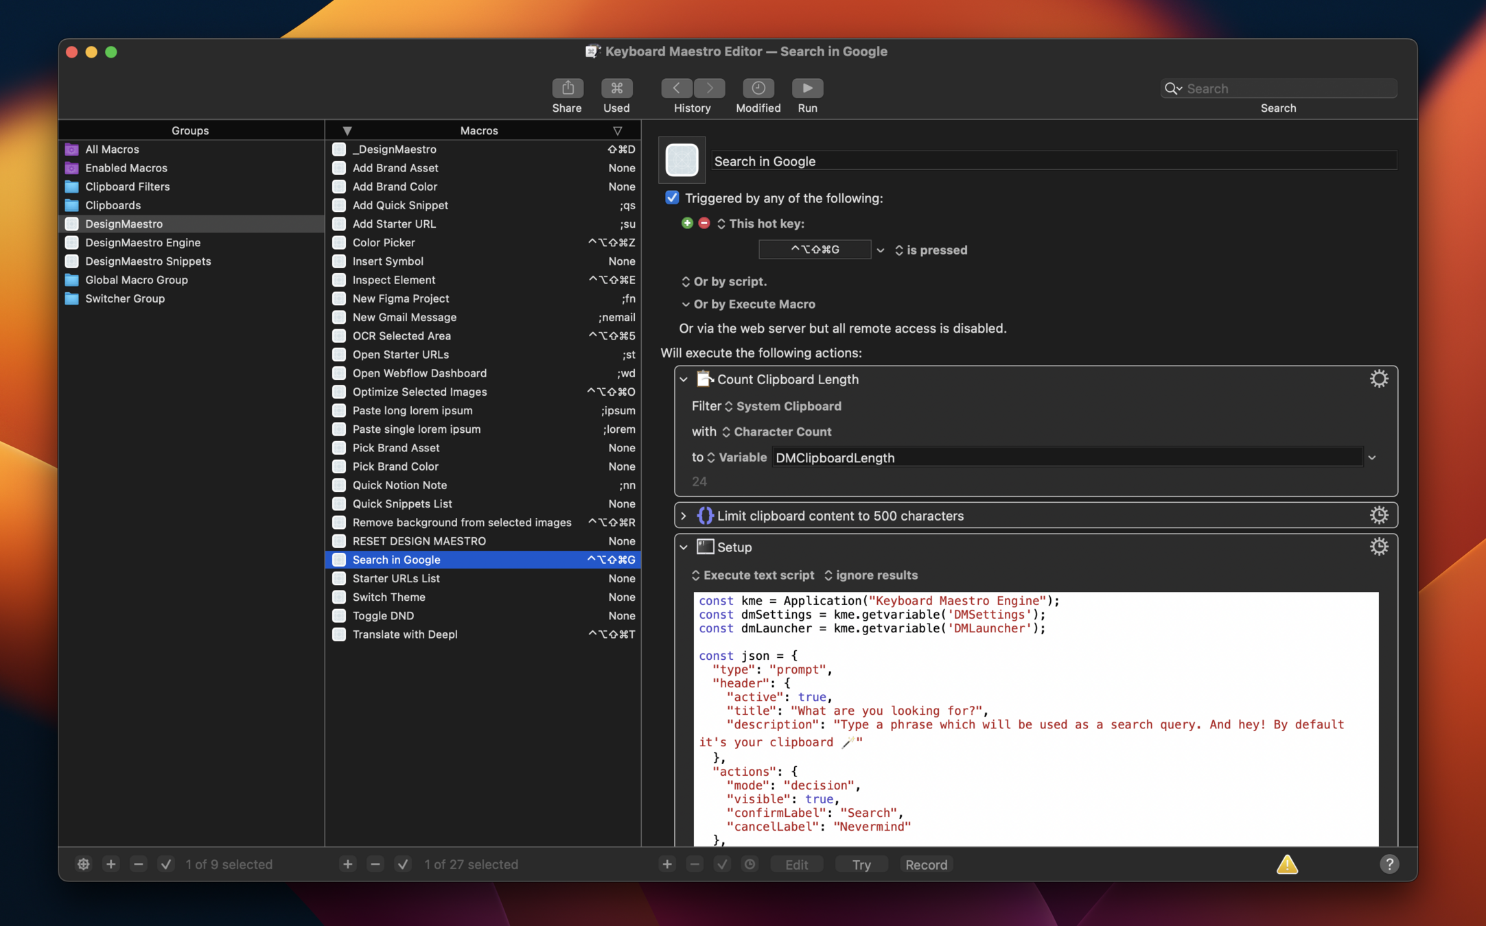Open the Used macros toolbar icon
This screenshot has height=926, width=1486.
point(616,88)
